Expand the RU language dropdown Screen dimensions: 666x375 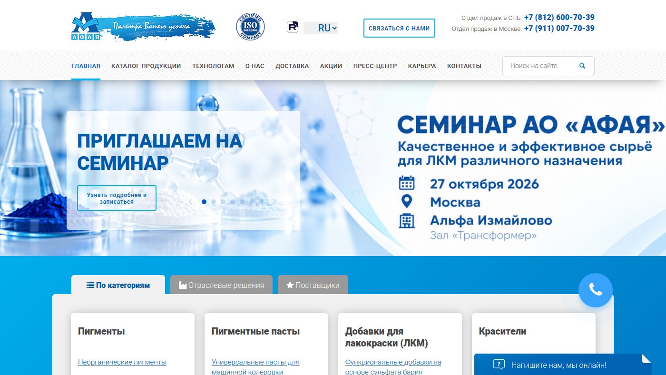point(321,28)
